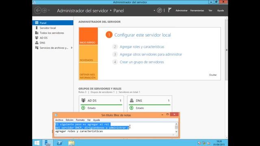260x146 pixels.
Task: Click the Servicios de archivos icon
Action: point(37,47)
